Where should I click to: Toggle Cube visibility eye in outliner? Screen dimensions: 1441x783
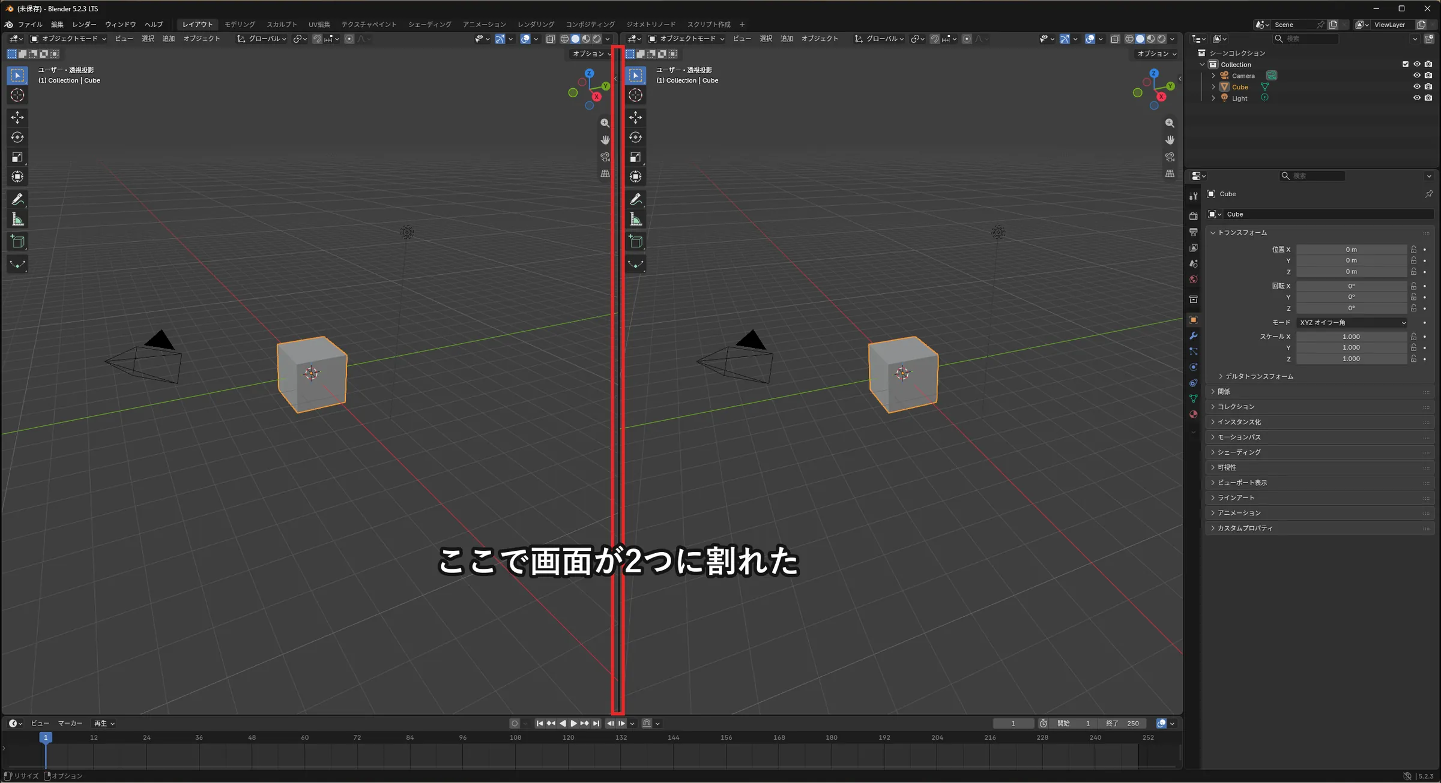point(1417,86)
